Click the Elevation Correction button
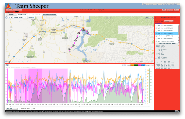 click(x=49, y=15)
